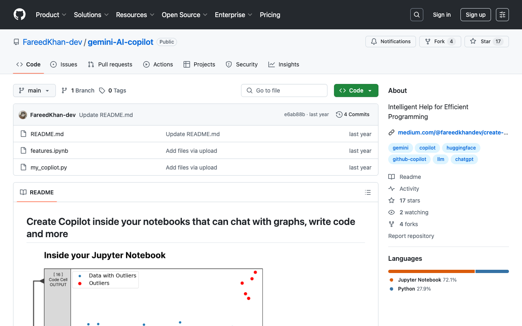Click the file icon for my_copliot.py
Viewport: 522px width, 326px height.
point(24,167)
